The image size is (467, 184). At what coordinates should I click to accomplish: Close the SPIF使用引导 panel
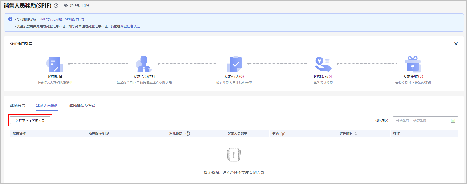456,44
